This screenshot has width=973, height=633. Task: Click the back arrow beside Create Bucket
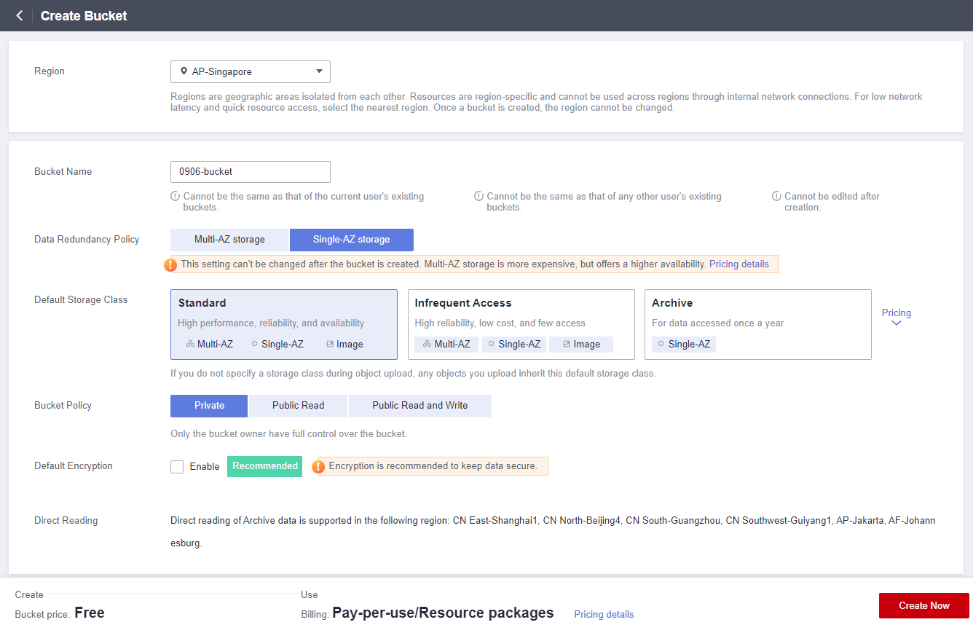click(x=20, y=15)
